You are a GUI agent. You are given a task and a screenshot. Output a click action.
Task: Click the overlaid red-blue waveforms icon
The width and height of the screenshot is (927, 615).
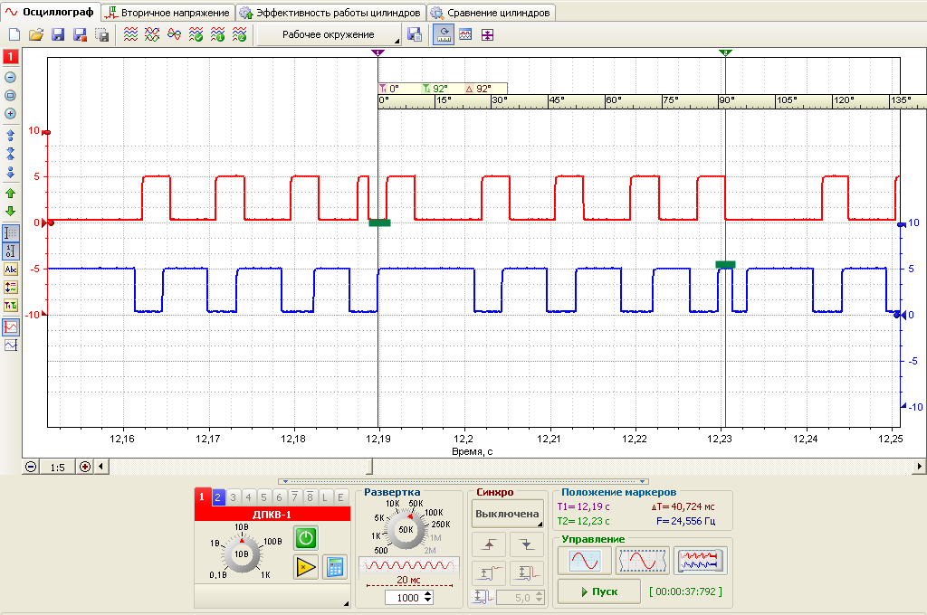coord(152,35)
